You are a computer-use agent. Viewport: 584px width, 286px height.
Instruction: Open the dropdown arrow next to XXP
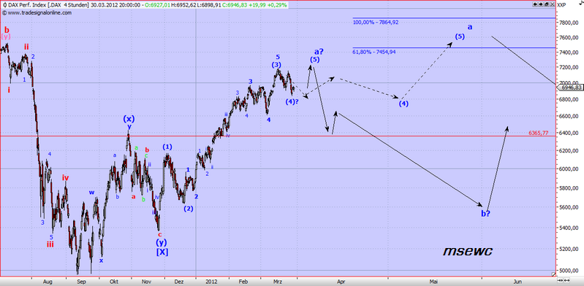580,4
